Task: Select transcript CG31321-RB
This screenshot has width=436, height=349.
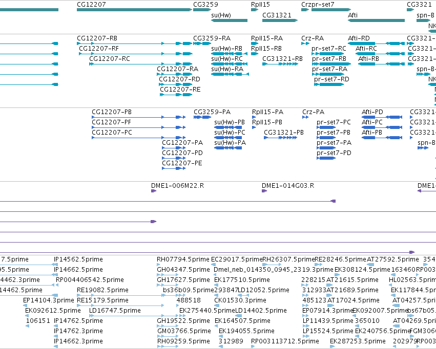Action: coord(280,64)
